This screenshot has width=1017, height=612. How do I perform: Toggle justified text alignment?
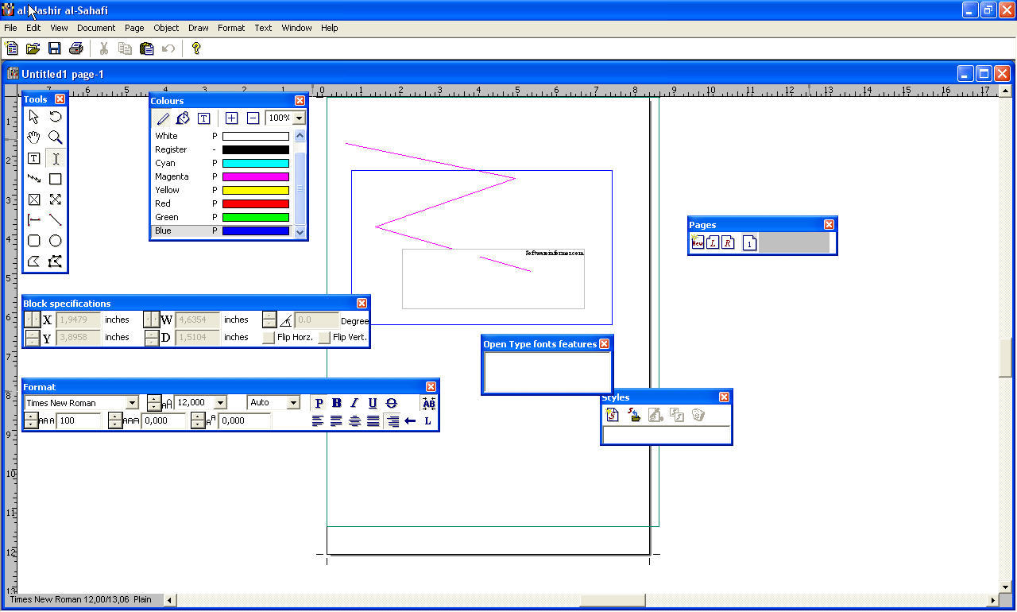click(x=373, y=421)
